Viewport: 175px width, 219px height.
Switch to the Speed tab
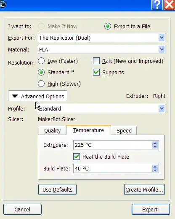124,130
